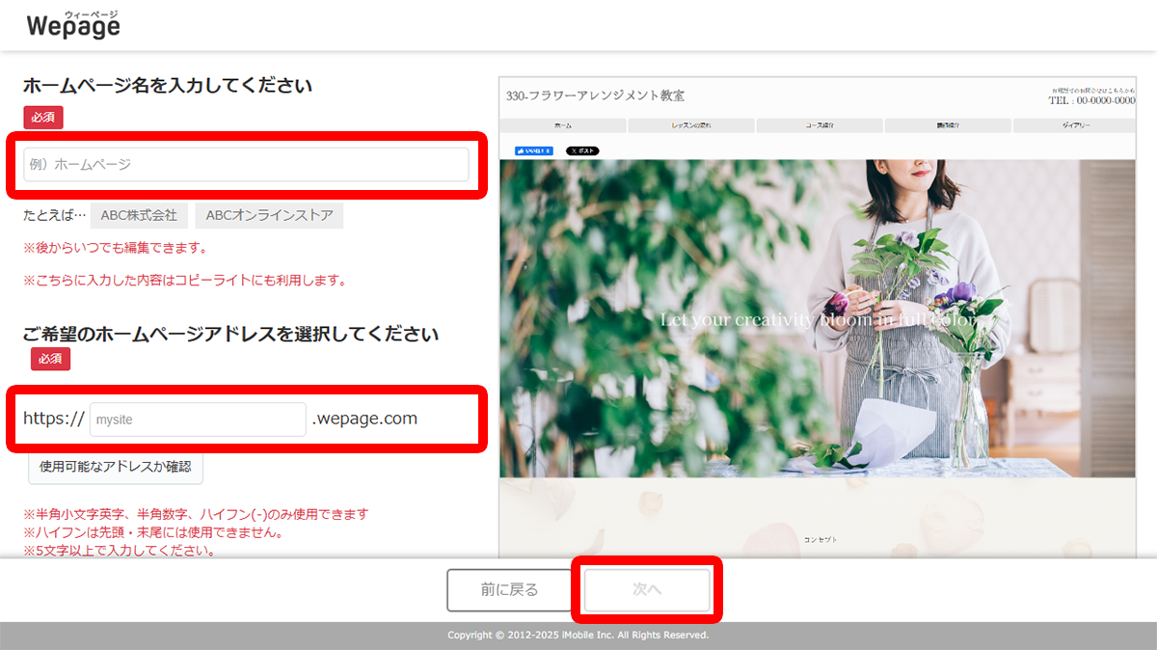Click the mysite address input field
The height and width of the screenshot is (650, 1157).
[x=197, y=419]
